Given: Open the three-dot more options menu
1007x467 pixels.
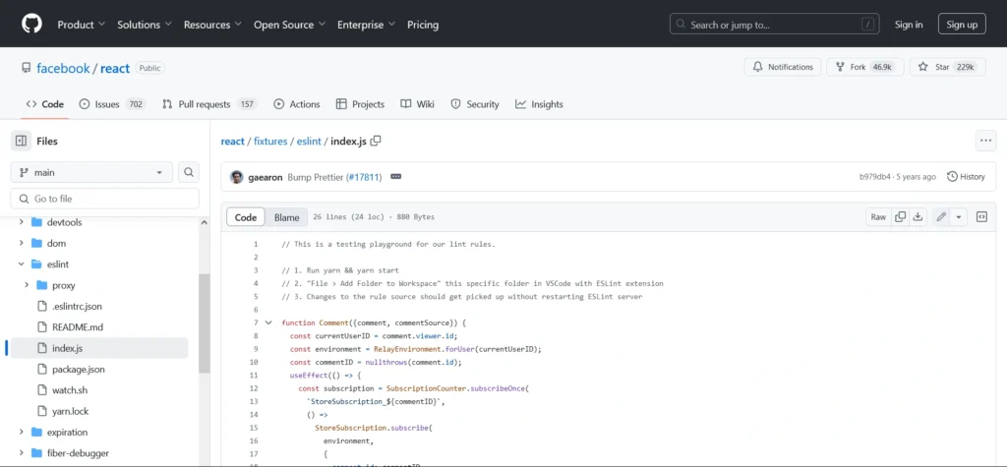Looking at the screenshot, I should point(985,141).
